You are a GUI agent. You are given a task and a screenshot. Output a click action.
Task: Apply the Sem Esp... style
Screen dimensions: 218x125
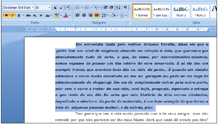161,11
